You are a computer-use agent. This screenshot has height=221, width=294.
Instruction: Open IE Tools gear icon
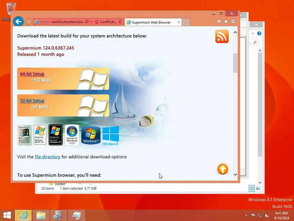pyautogui.click(x=233, y=21)
